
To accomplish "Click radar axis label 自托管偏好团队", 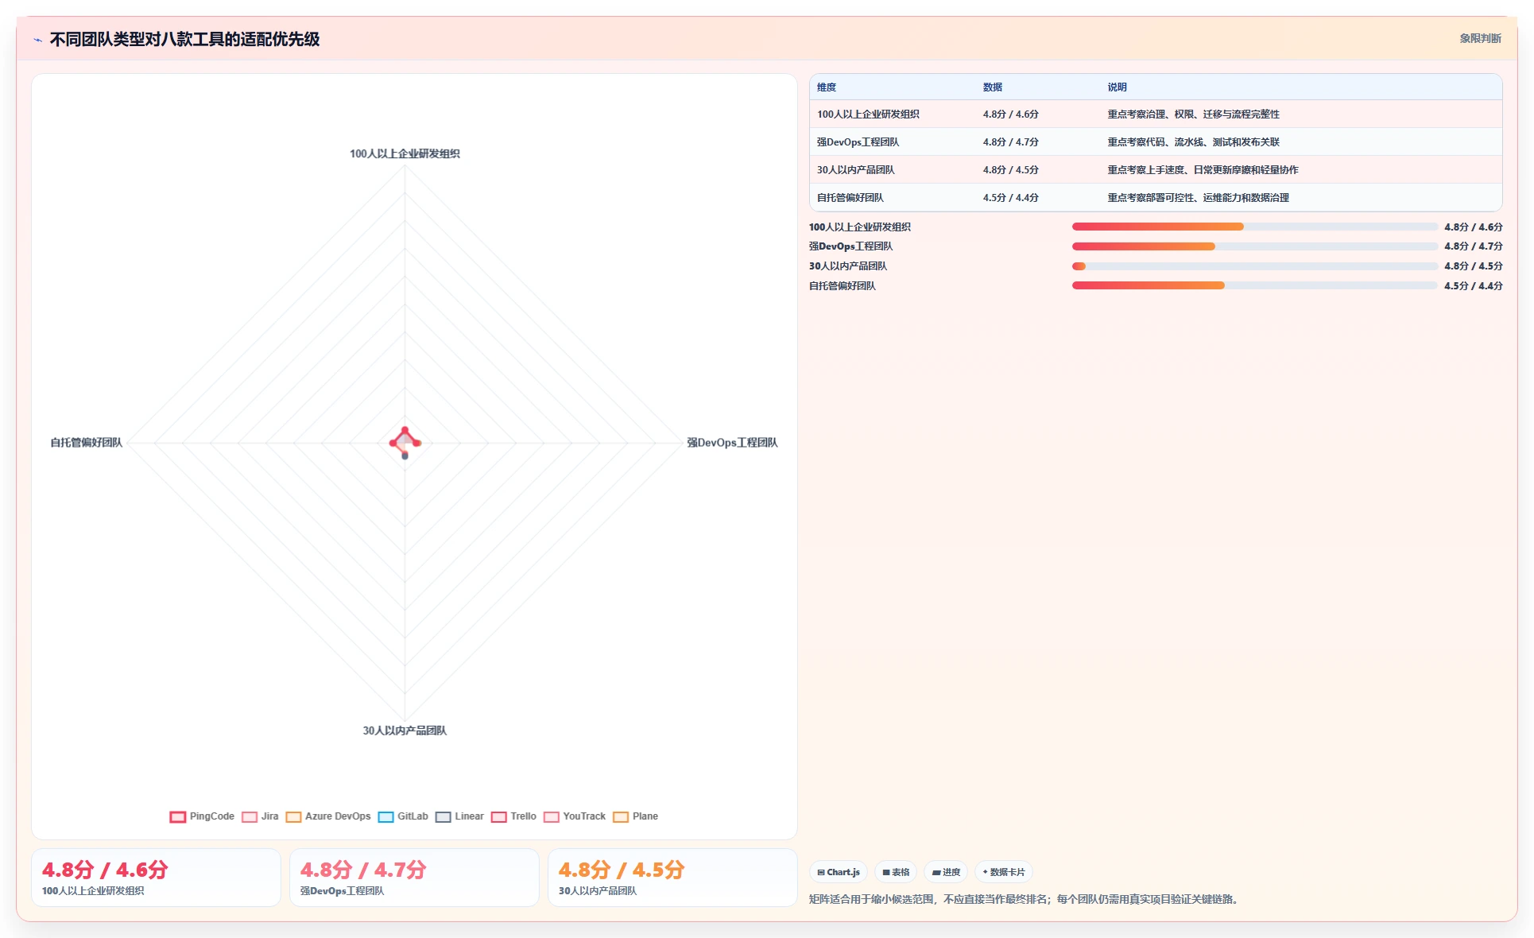I will pos(87,443).
